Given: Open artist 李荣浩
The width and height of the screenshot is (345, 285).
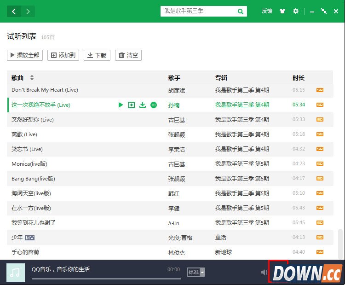Looking at the screenshot, I should [177, 150].
